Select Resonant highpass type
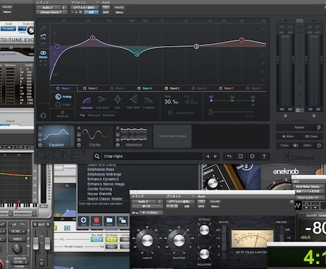 [94, 115]
